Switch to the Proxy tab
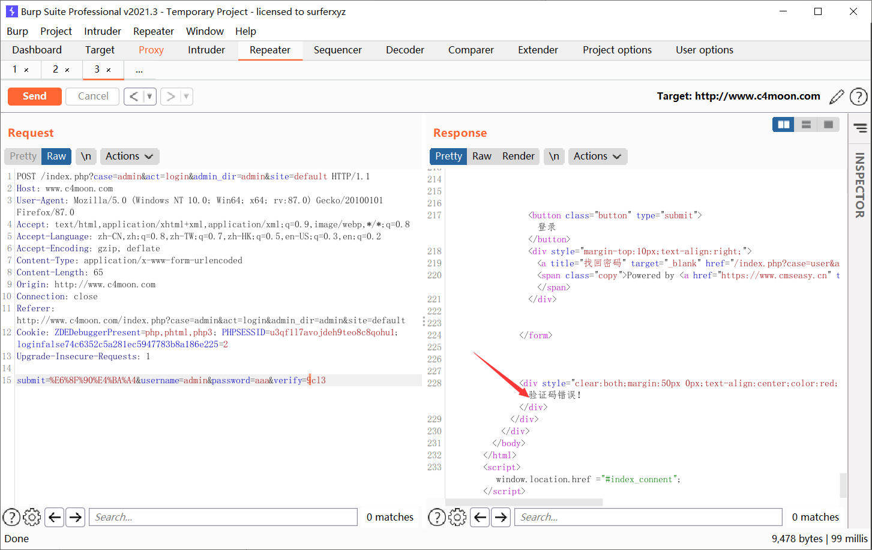The height and width of the screenshot is (550, 872). tap(151, 50)
